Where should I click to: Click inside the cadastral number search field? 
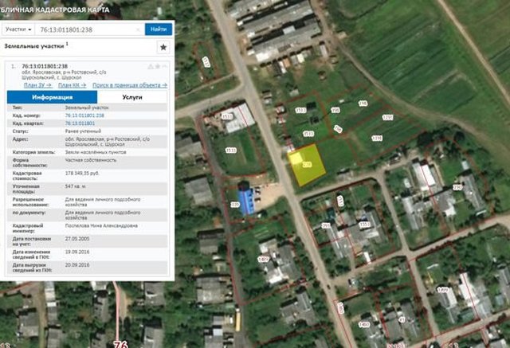pyautogui.click(x=86, y=29)
